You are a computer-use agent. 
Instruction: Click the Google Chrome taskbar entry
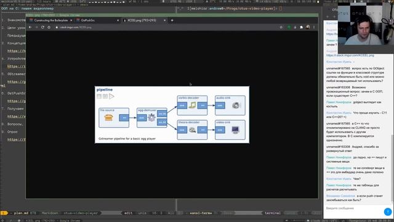coord(53,221)
